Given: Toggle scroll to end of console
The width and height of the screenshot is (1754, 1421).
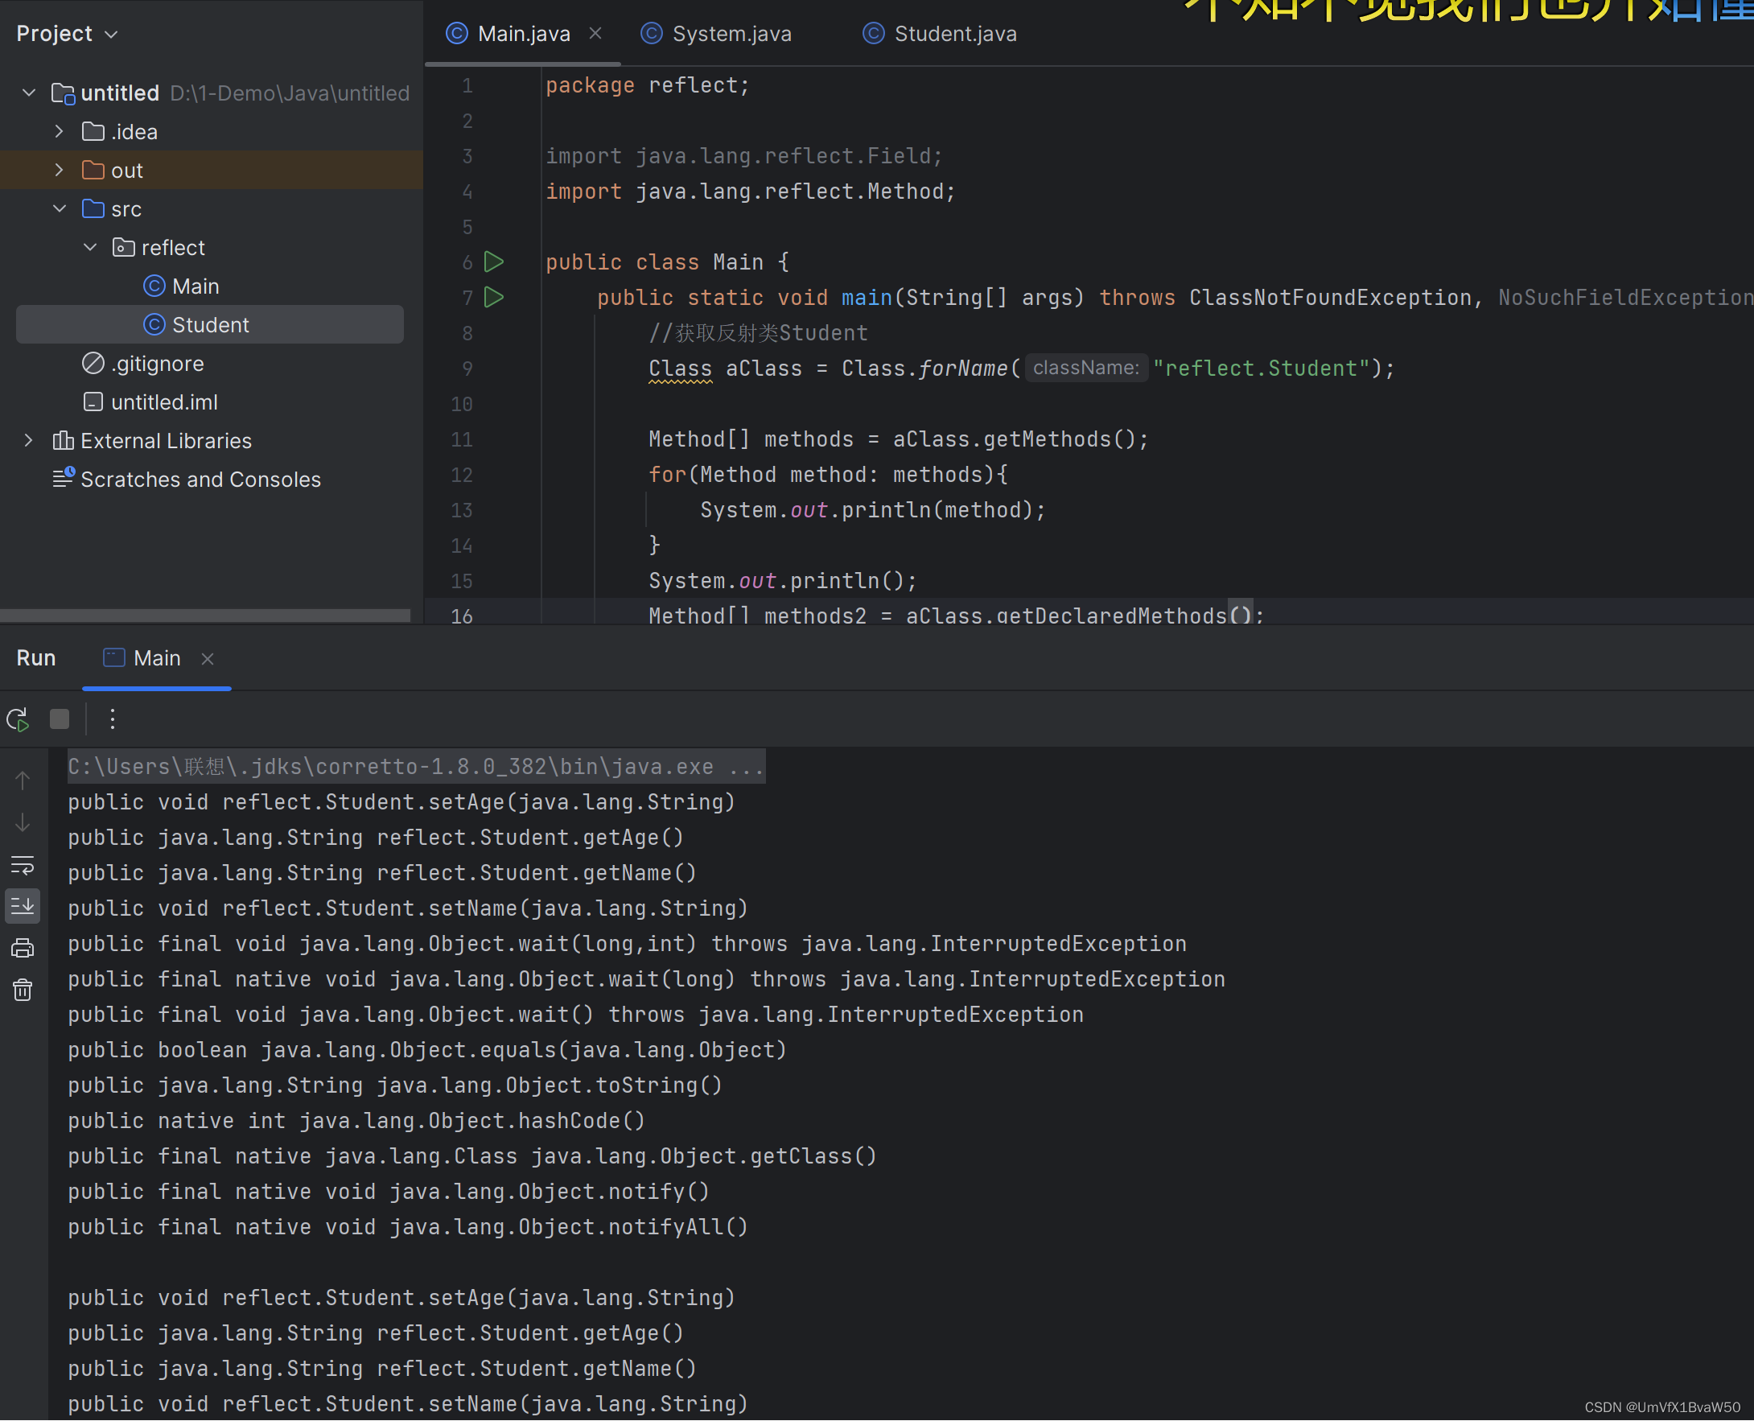Looking at the screenshot, I should click(x=22, y=906).
